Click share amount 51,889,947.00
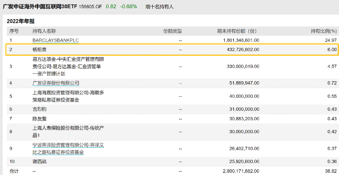339x175 pixels. point(244,83)
